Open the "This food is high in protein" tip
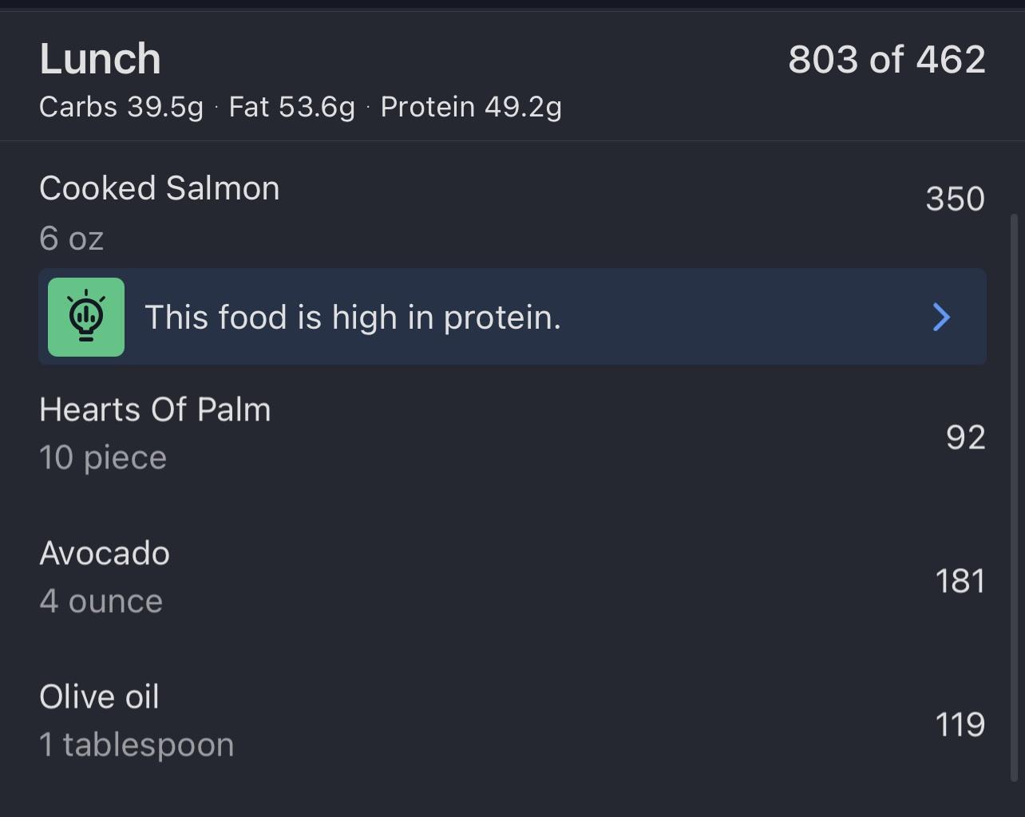The image size is (1025, 817). coord(353,318)
